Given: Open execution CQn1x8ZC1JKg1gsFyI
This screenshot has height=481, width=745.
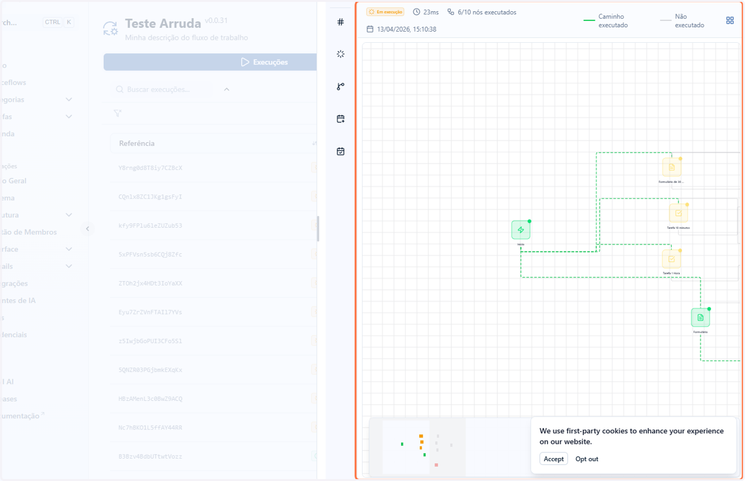Looking at the screenshot, I should pyautogui.click(x=150, y=197).
